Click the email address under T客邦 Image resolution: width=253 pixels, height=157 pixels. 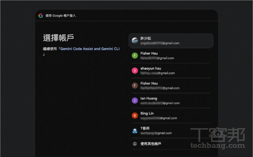(156, 133)
